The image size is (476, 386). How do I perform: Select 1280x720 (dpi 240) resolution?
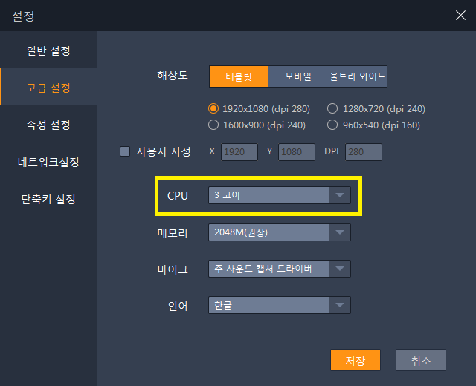[x=332, y=108]
